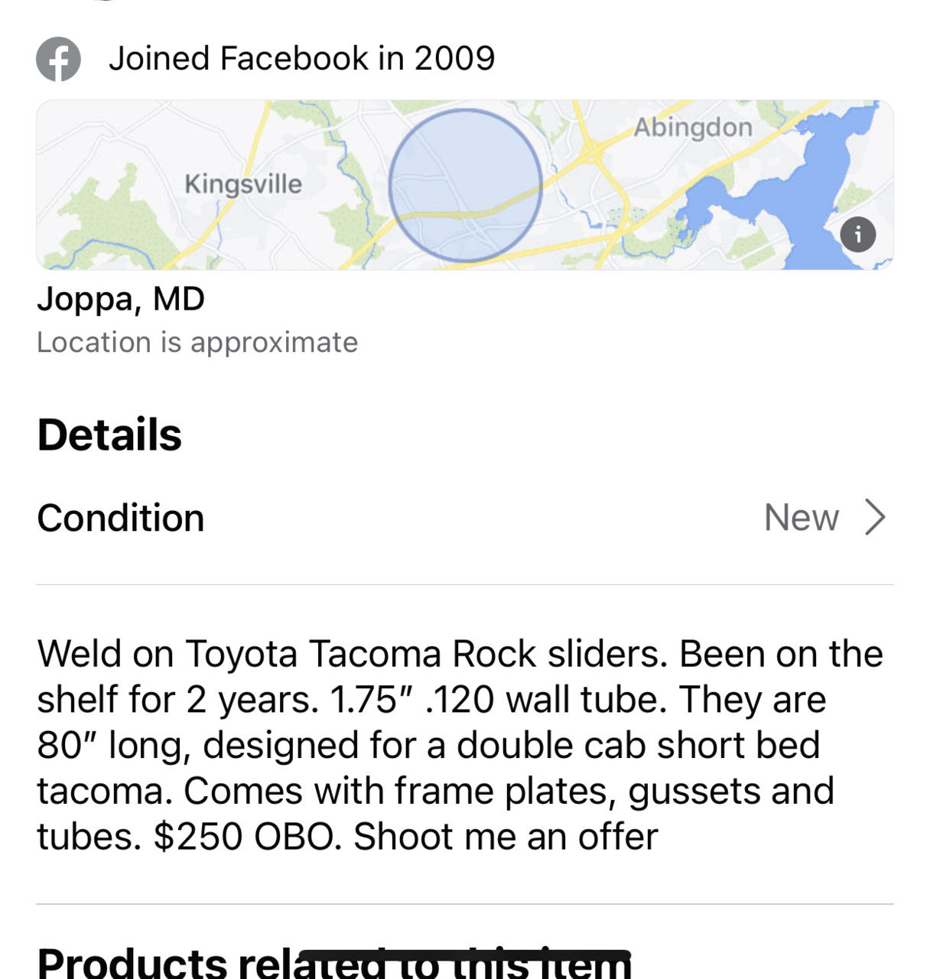Open the Condition details row

tap(465, 518)
